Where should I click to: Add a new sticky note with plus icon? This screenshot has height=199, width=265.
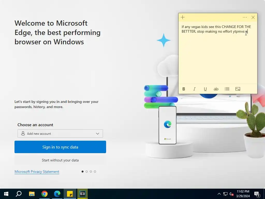pos(183,17)
